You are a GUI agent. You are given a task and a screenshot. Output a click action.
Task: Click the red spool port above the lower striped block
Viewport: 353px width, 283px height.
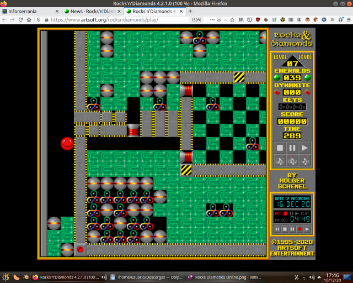point(186,157)
